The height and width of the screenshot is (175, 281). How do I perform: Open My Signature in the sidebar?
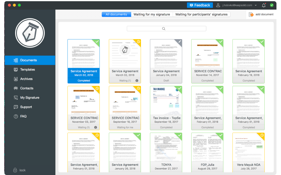[x=30, y=98]
